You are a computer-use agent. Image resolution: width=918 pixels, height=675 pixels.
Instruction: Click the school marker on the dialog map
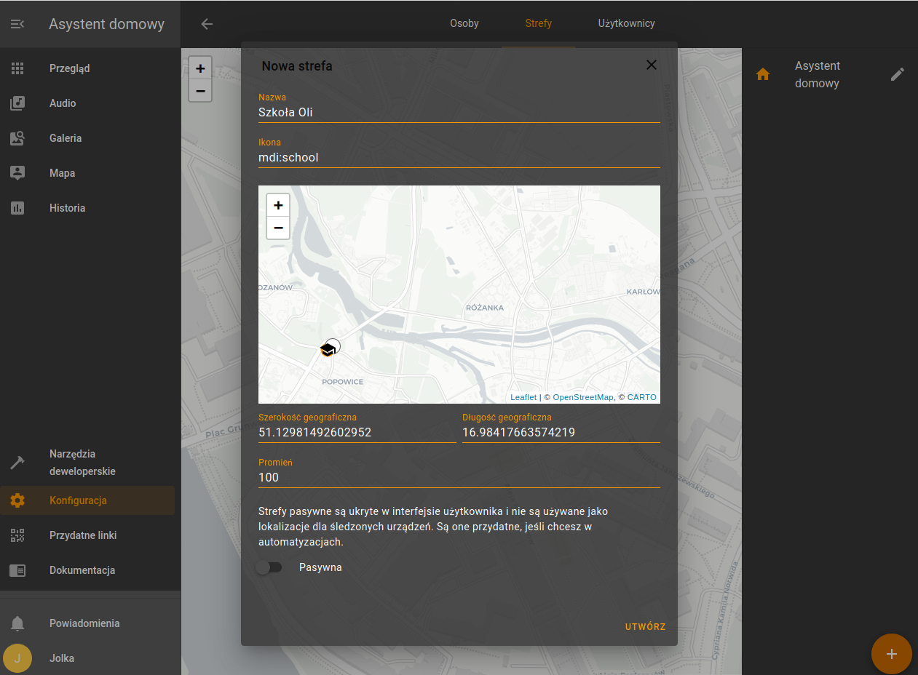point(328,350)
